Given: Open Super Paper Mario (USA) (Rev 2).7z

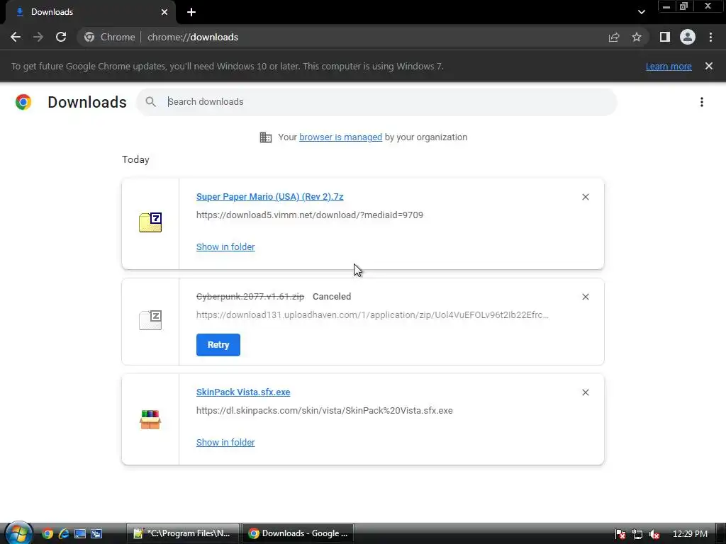Looking at the screenshot, I should 270,197.
